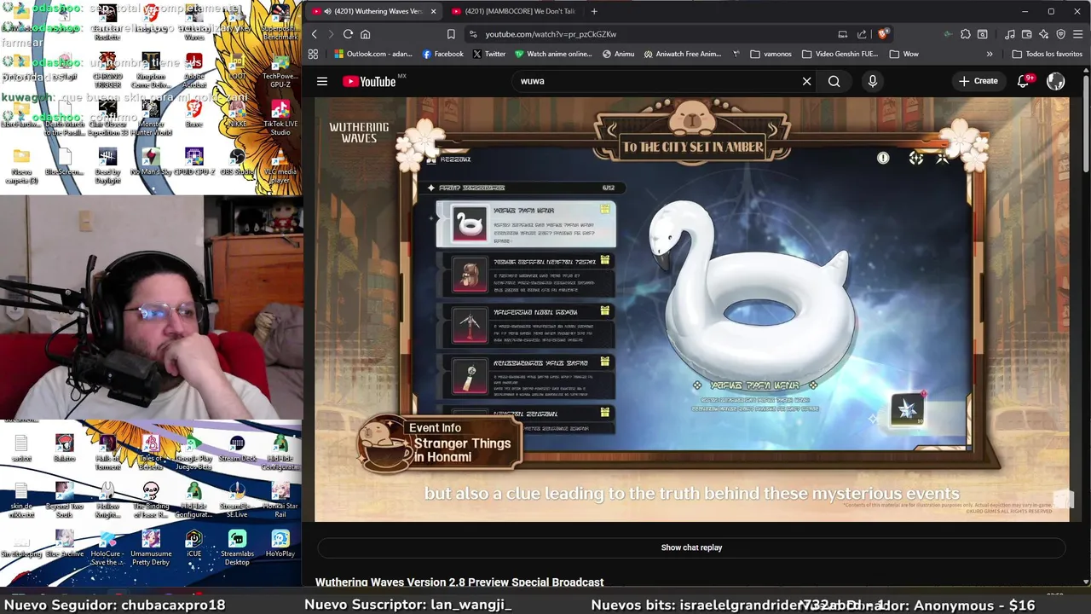
Task: Open the Animu bookmark
Action: tap(618, 54)
